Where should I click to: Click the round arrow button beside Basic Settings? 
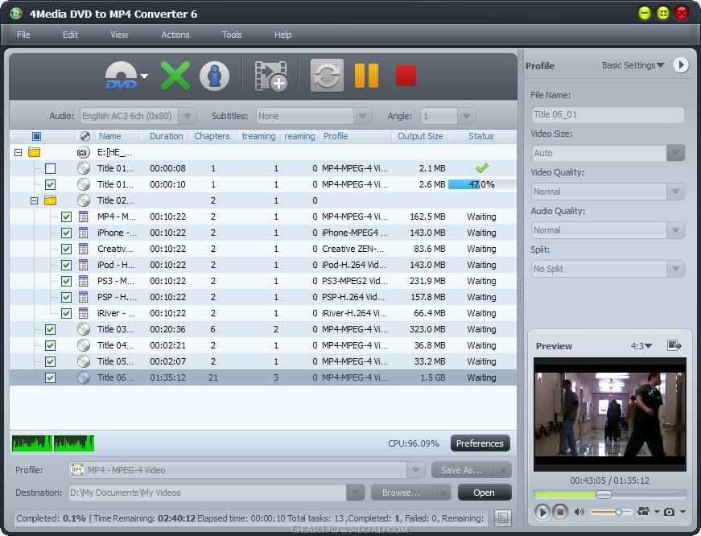(681, 65)
